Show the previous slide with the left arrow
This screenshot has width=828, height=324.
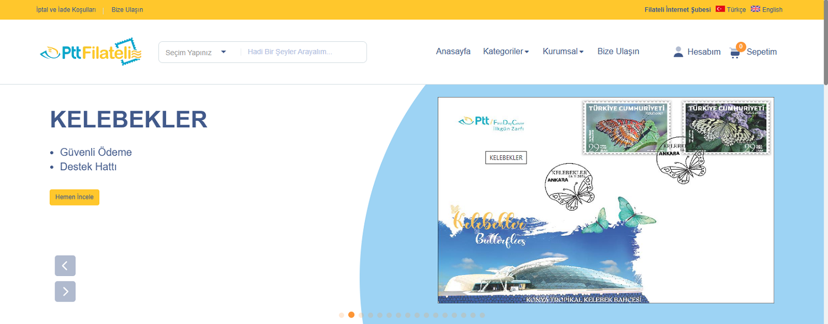65,266
